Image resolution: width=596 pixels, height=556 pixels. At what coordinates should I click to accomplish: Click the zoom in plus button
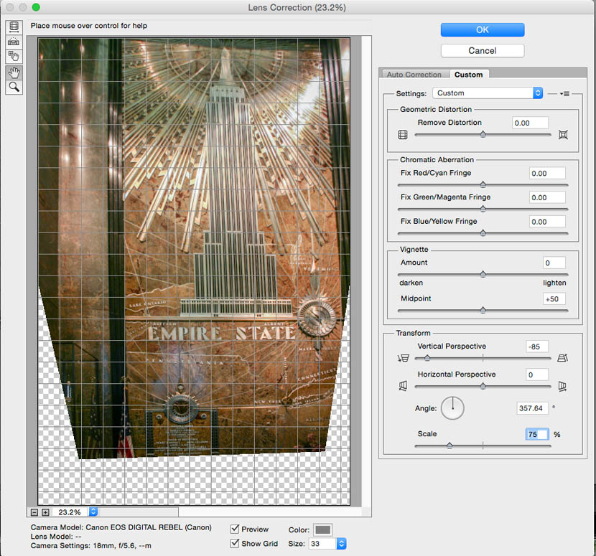coord(45,512)
